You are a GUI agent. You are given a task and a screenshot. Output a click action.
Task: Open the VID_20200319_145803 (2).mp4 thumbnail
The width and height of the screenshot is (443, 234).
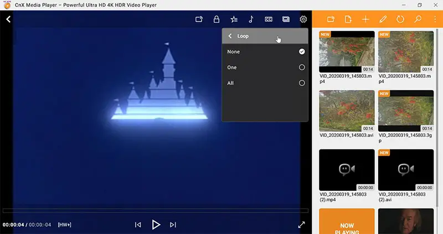point(347,170)
